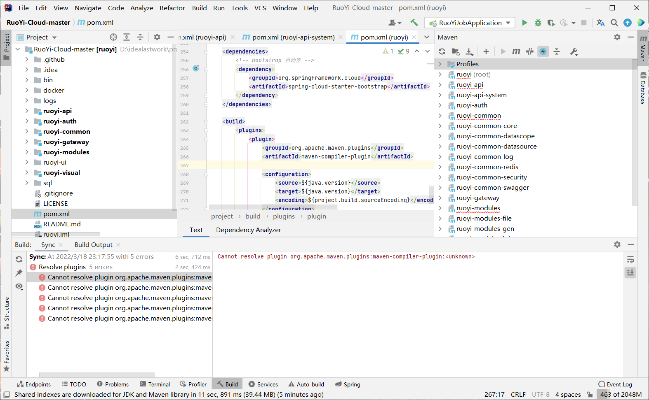Image resolution: width=649 pixels, height=400 pixels.
Task: Select README.md in Project tree
Action: point(62,224)
